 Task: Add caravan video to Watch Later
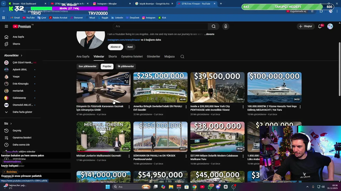point(127,76)
